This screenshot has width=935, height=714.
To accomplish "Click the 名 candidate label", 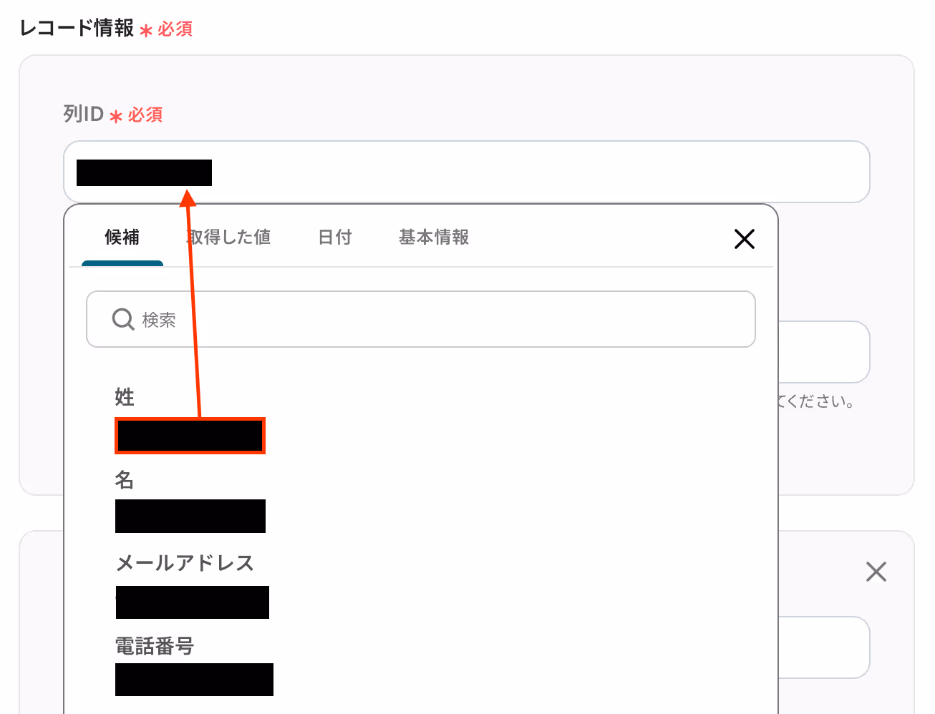I will (125, 480).
